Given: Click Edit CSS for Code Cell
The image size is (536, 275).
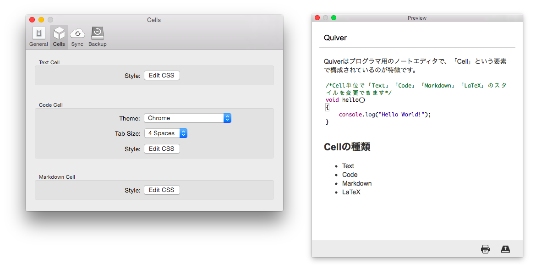Looking at the screenshot, I should click(162, 149).
